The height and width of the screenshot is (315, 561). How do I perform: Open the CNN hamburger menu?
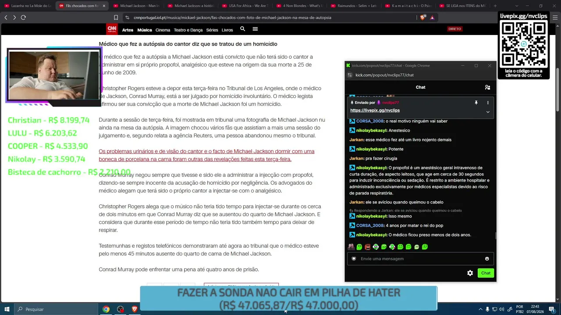(x=255, y=29)
